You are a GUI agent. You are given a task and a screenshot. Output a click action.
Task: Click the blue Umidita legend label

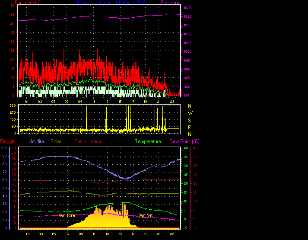[x=36, y=141]
